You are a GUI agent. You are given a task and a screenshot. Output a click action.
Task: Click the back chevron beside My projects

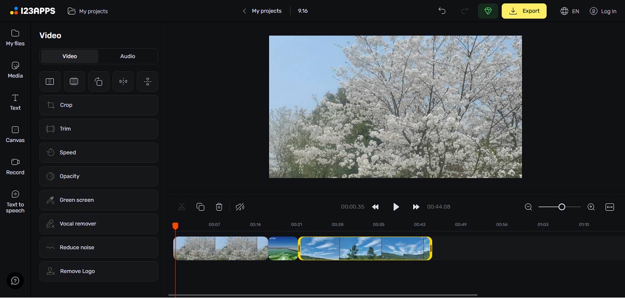(x=244, y=10)
